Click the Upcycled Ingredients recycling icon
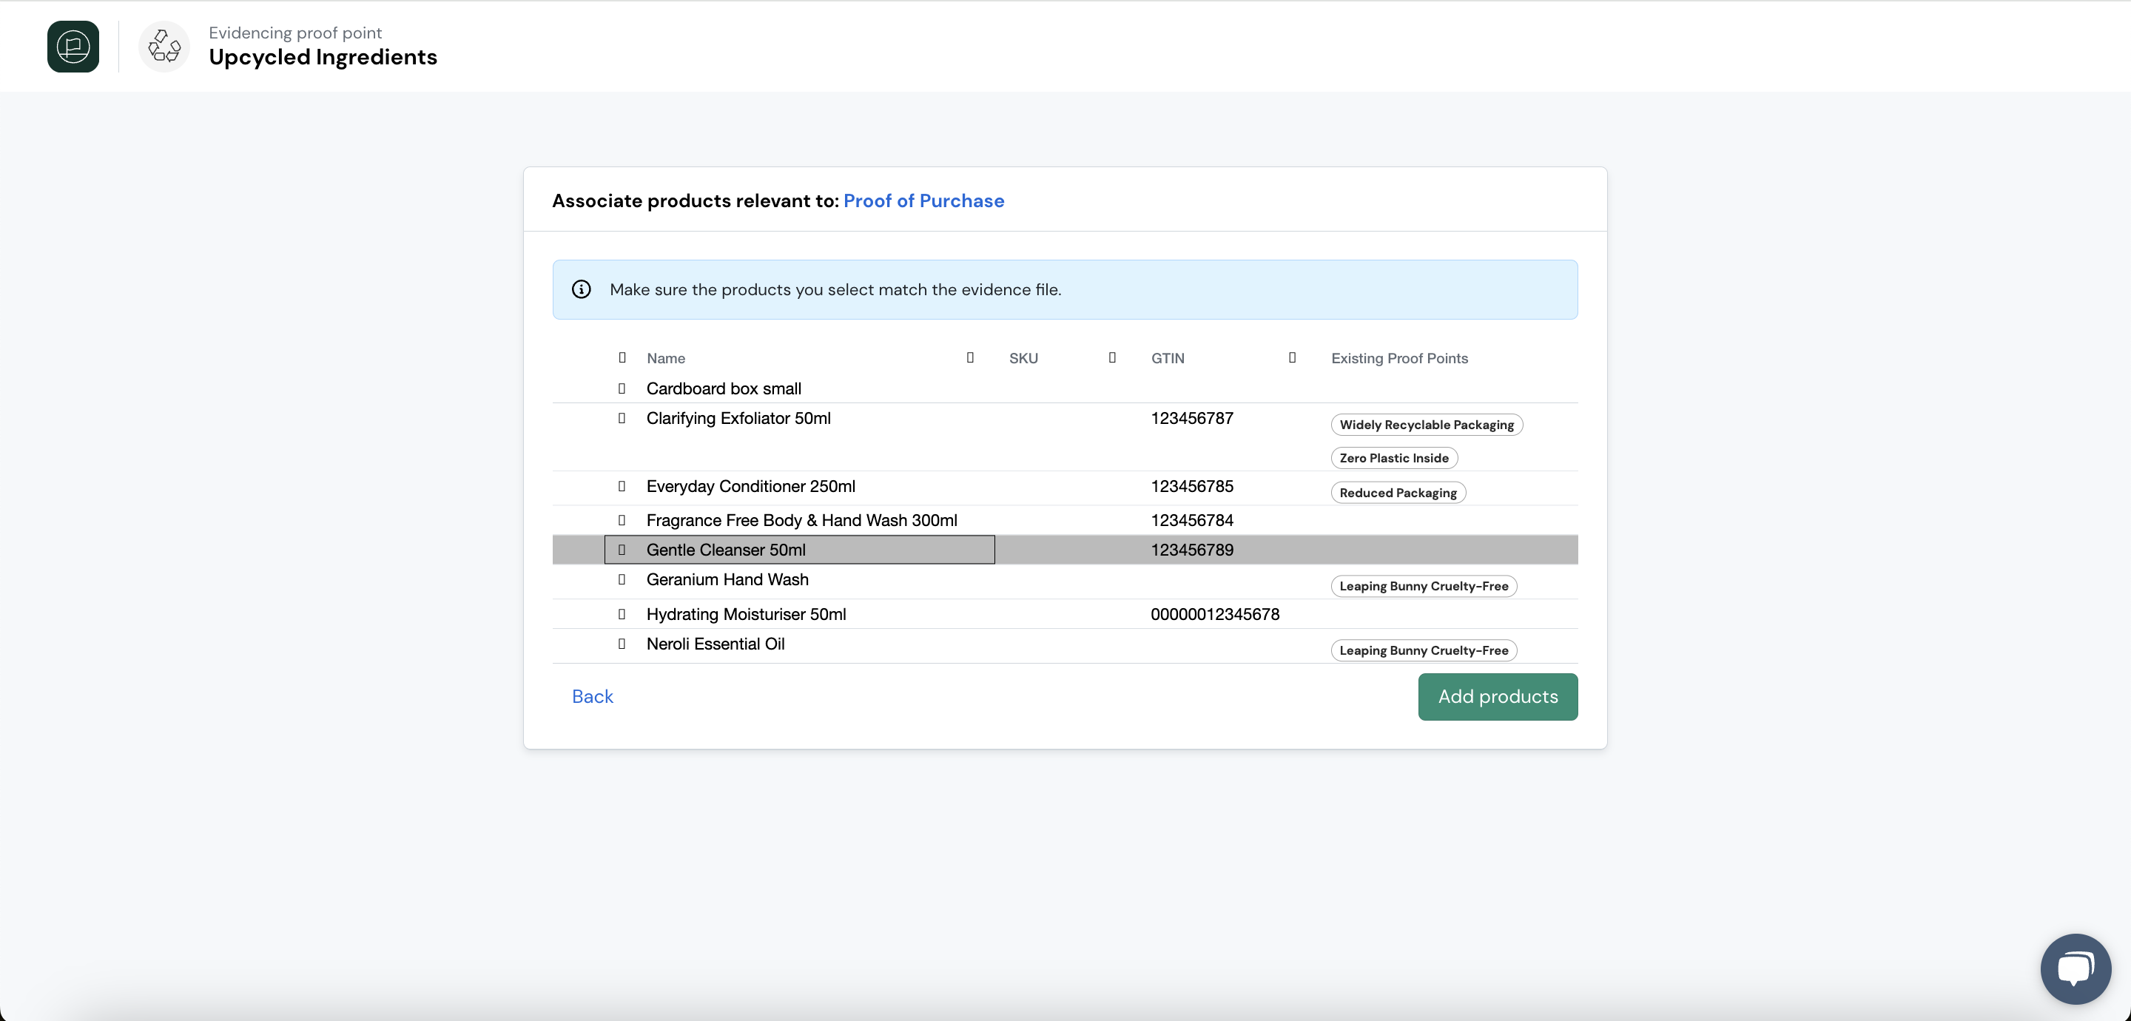This screenshot has height=1021, width=2131. [x=164, y=47]
